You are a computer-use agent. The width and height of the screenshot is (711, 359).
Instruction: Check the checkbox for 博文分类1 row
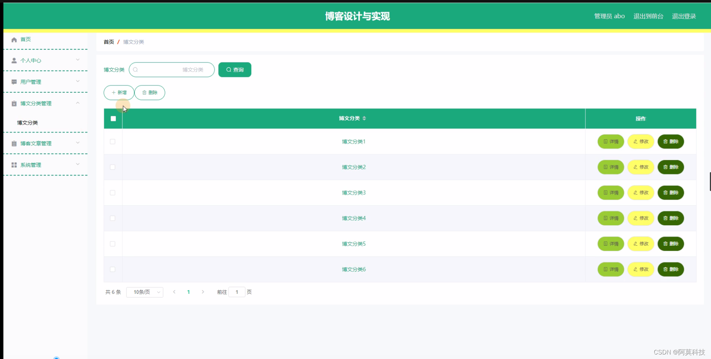point(113,142)
